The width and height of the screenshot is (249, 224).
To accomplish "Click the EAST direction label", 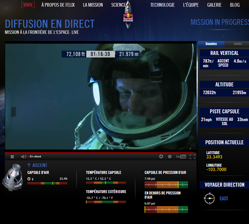I will [224, 199].
